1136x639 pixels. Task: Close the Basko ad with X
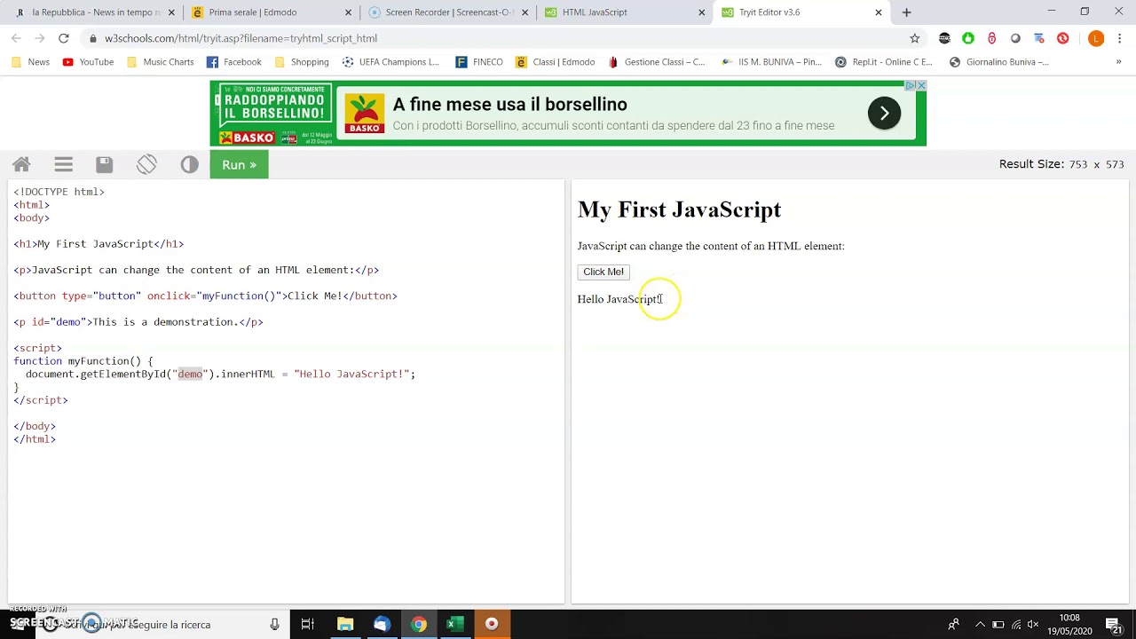[921, 85]
